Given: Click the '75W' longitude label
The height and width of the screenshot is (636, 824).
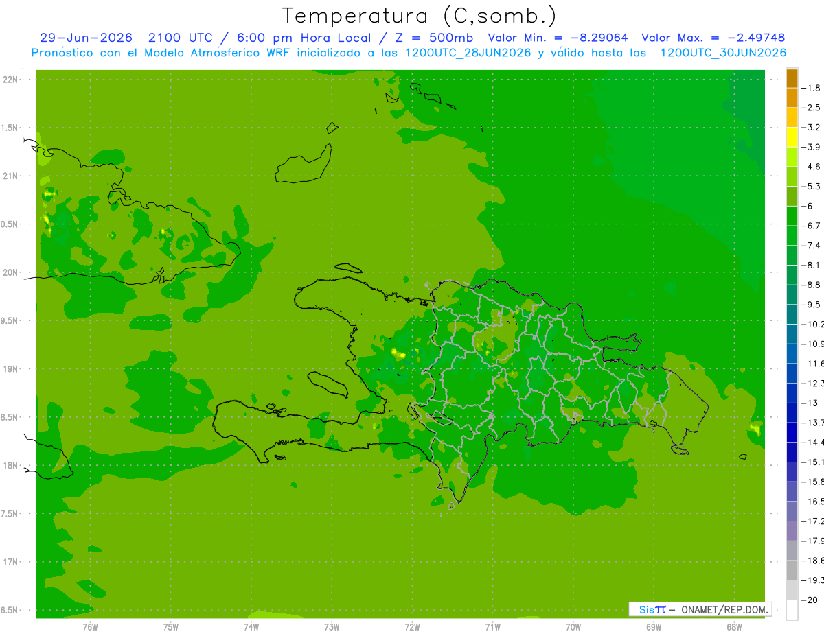Looking at the screenshot, I should point(171,627).
